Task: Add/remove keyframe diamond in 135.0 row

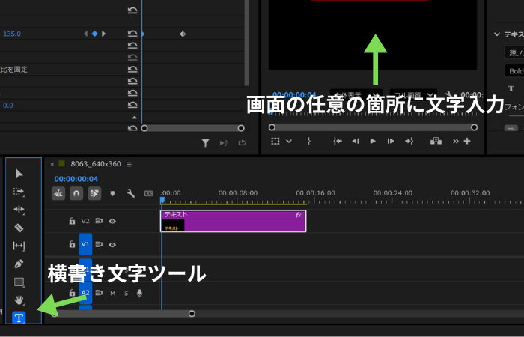Action: click(x=94, y=34)
